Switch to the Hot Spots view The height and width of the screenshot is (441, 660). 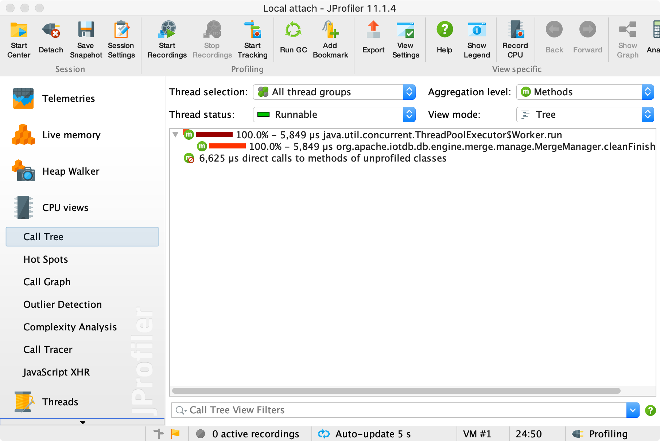(x=45, y=259)
